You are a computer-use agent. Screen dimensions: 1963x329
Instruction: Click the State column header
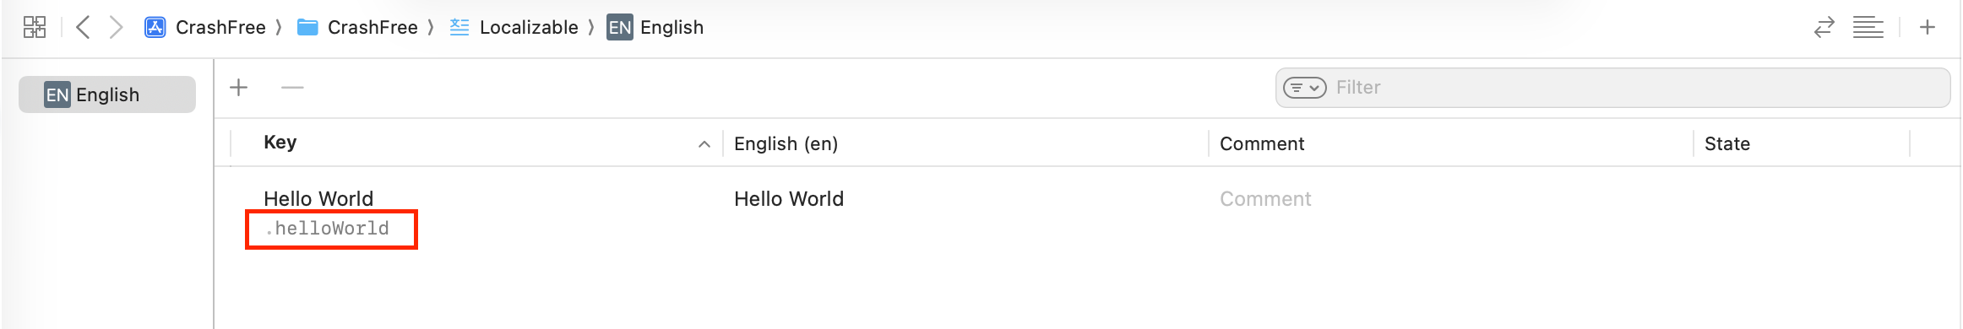coord(1726,143)
